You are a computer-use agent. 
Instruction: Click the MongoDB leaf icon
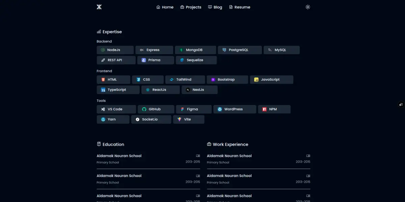pyautogui.click(x=182, y=50)
